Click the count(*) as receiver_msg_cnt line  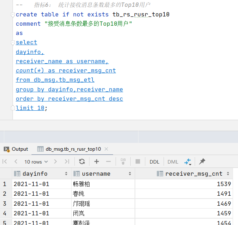tap(66, 71)
